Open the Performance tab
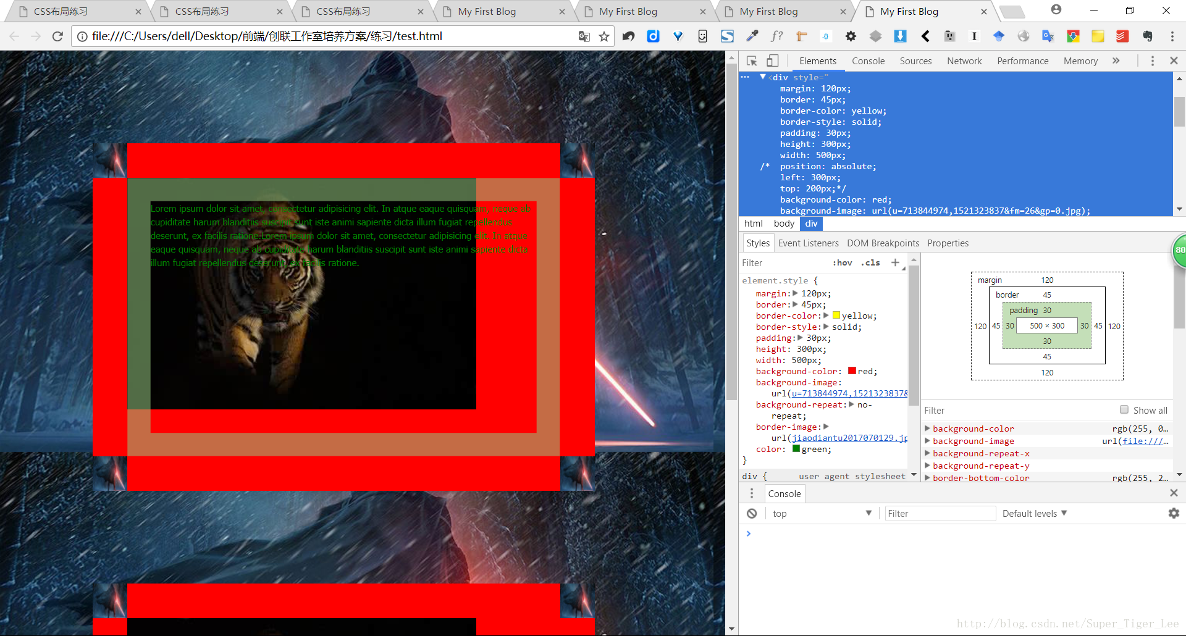The height and width of the screenshot is (636, 1186). 1022,61
